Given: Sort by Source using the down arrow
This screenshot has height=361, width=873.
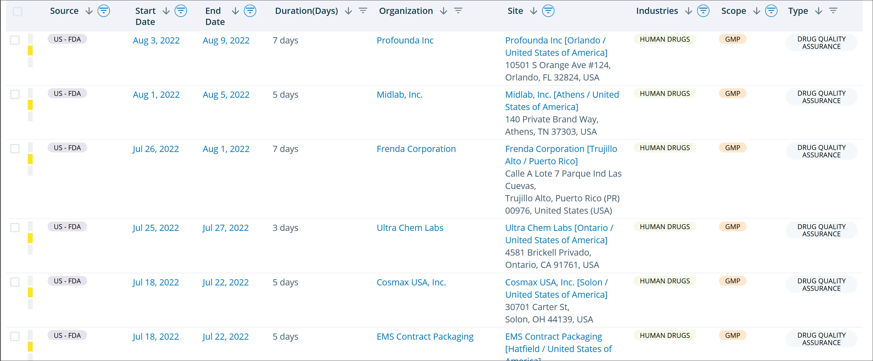Looking at the screenshot, I should coord(89,11).
